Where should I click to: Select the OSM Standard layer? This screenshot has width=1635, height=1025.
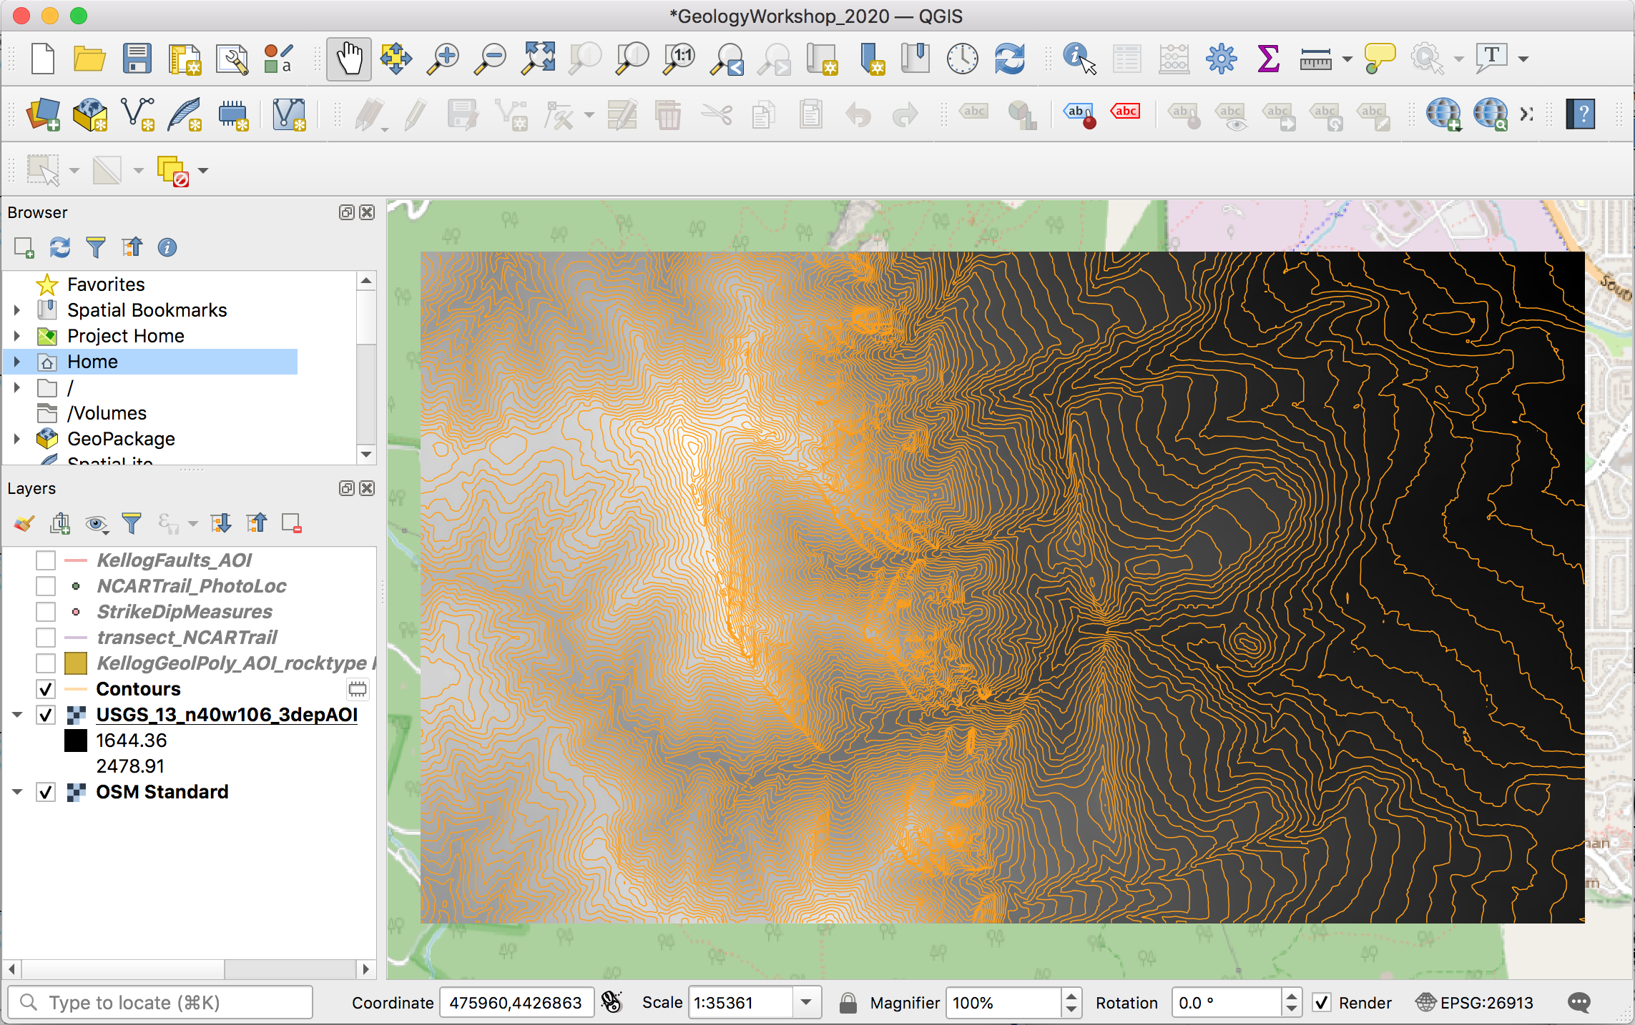point(162,792)
